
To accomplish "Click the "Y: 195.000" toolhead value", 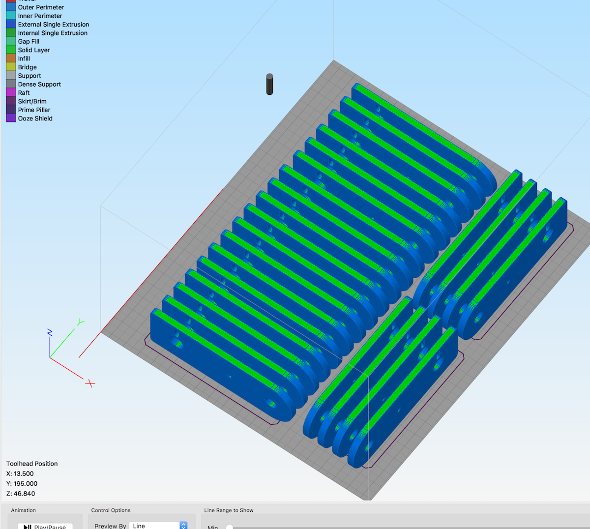I will coord(22,484).
